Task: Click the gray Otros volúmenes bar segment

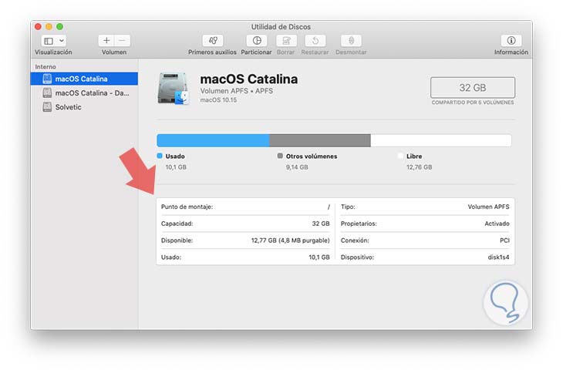Action: (320, 140)
